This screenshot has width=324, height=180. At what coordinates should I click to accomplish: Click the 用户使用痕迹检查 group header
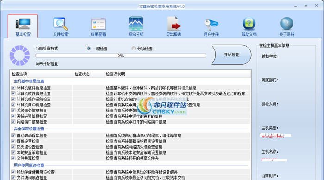[29, 165]
